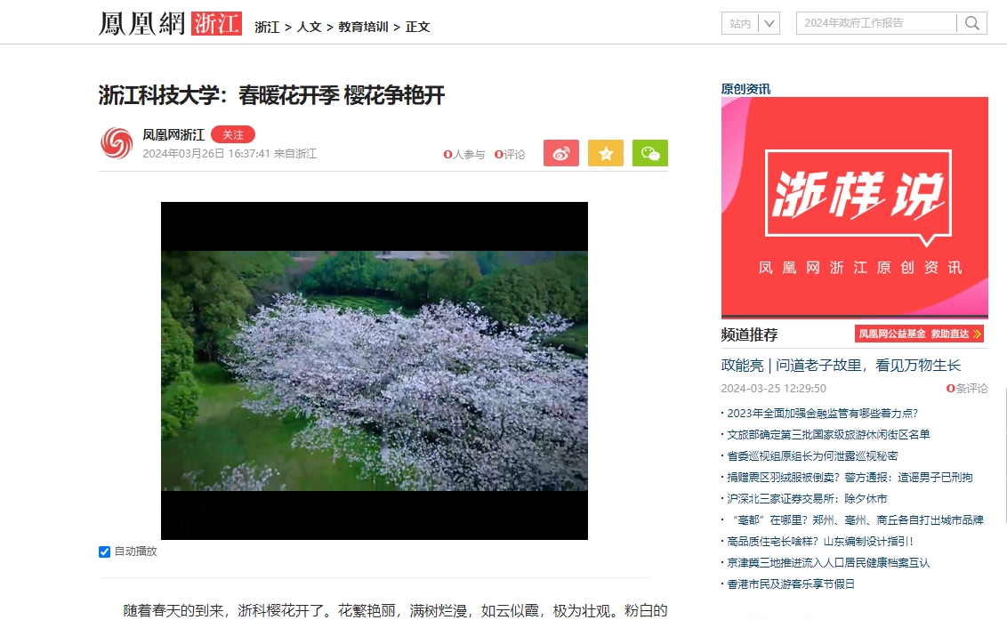The image size is (1007, 620).
Task: Expand the 站内 search scope dropdown
Action: coord(769,23)
